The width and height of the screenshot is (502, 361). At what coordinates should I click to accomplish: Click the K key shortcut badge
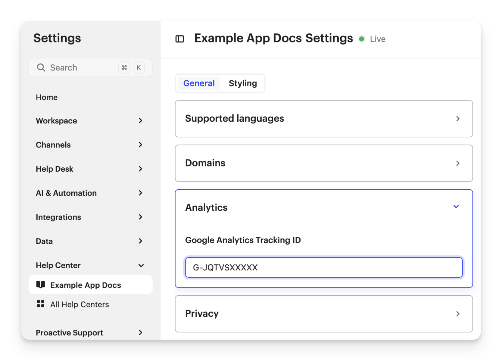pyautogui.click(x=139, y=67)
